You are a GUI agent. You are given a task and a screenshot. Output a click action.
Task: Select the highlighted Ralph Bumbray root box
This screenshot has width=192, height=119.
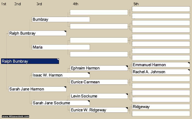30,61
